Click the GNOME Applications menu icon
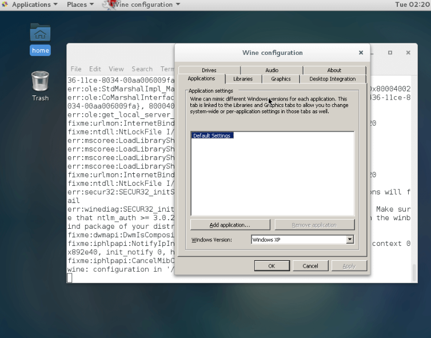Viewport: 431px width, 338px height. tap(5, 5)
